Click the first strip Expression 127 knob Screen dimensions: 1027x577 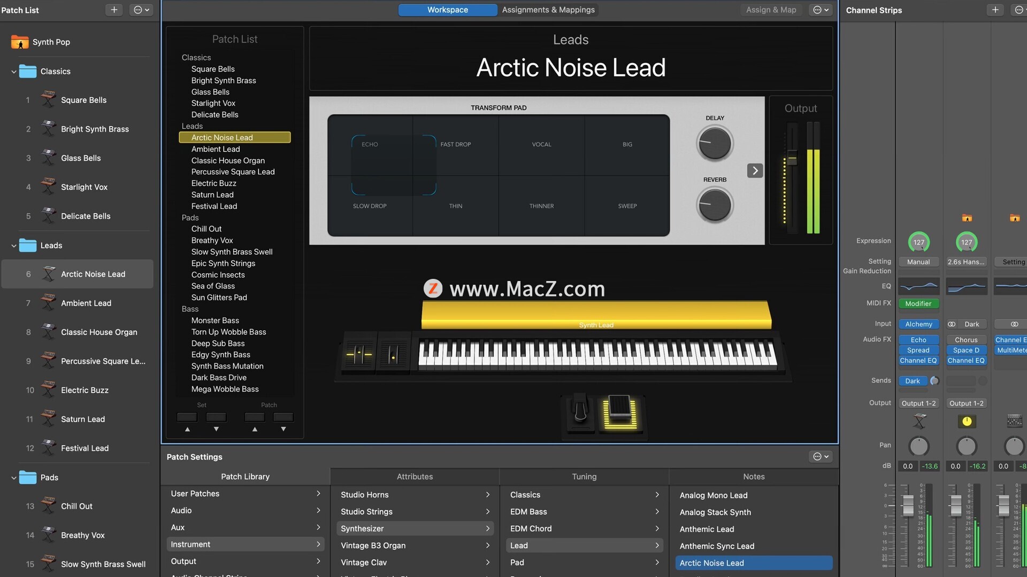point(918,242)
